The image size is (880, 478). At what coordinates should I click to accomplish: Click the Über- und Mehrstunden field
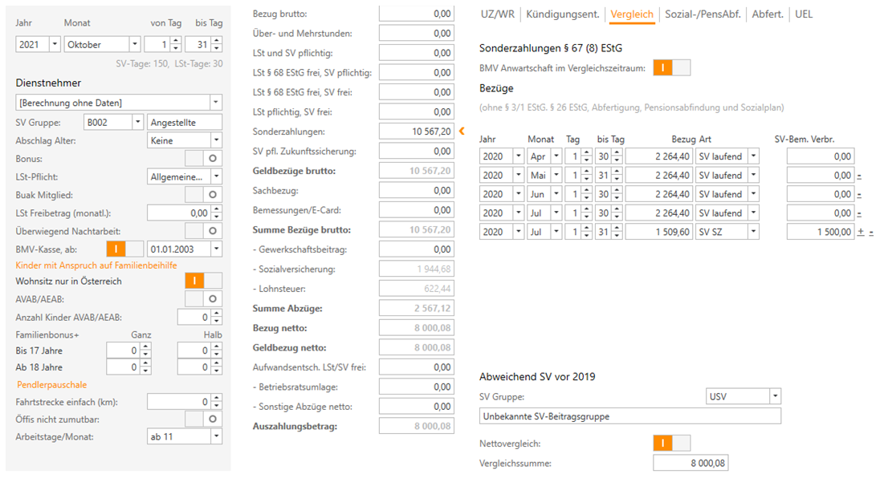[417, 33]
